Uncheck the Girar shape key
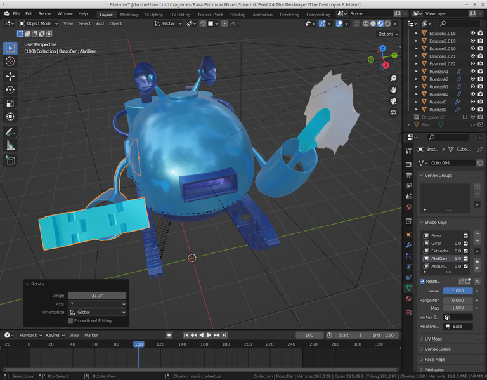487x380 pixels. click(465, 243)
